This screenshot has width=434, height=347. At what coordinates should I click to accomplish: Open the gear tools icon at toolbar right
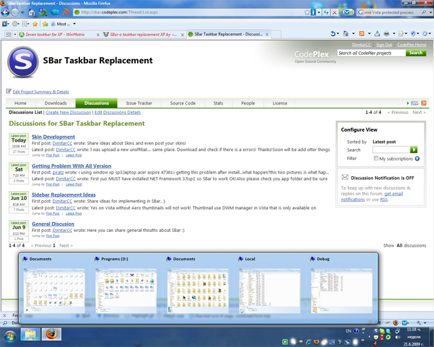425,34
